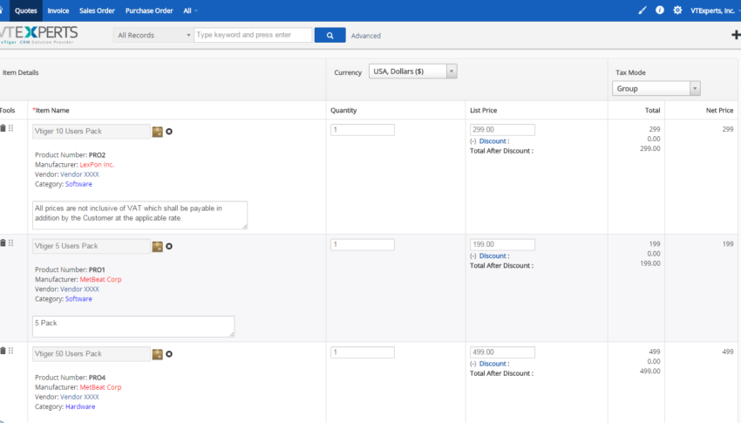The width and height of the screenshot is (741, 423).
Task: Open Vendor XXXX link under PRO4
Action: coord(79,397)
